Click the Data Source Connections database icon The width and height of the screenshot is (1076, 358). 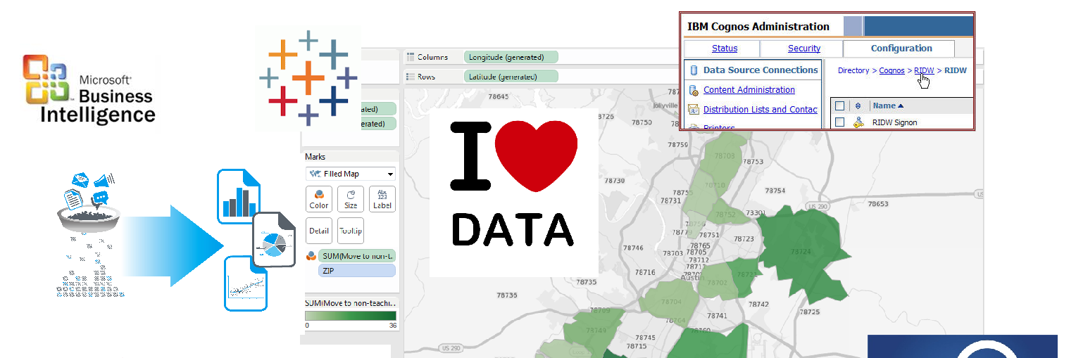point(694,70)
